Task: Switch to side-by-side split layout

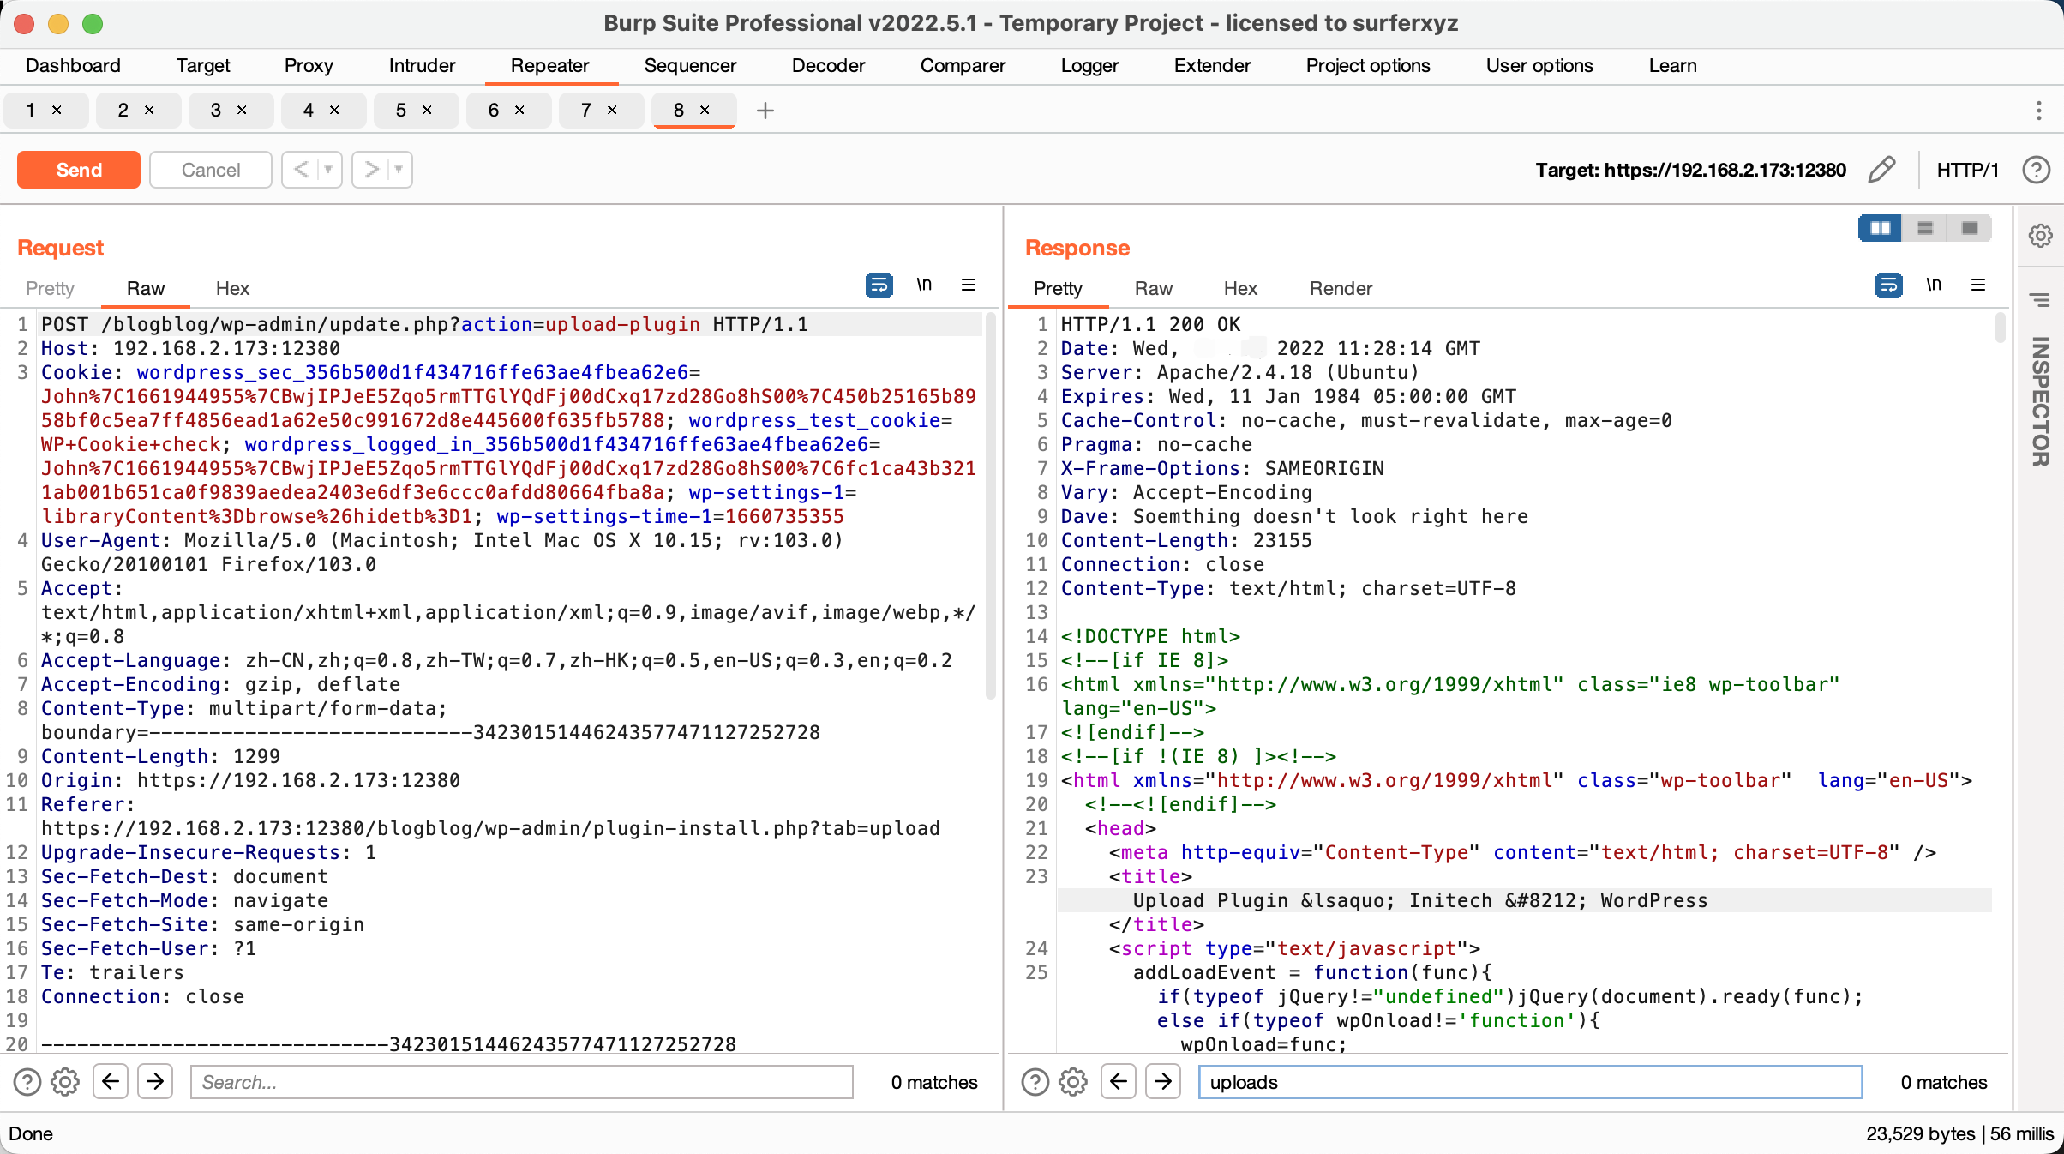Action: 1881,228
